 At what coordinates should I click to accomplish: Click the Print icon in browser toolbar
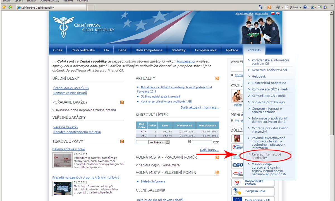(x=278, y=7)
